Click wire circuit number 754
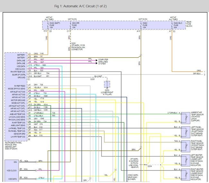The image size is (209, 183). pyautogui.click(x=48, y=73)
